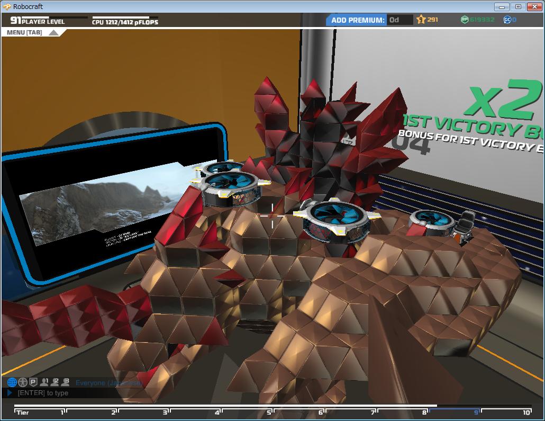Expand the chat with blue arrow
Screen dimensions: 545x421
tap(10, 393)
